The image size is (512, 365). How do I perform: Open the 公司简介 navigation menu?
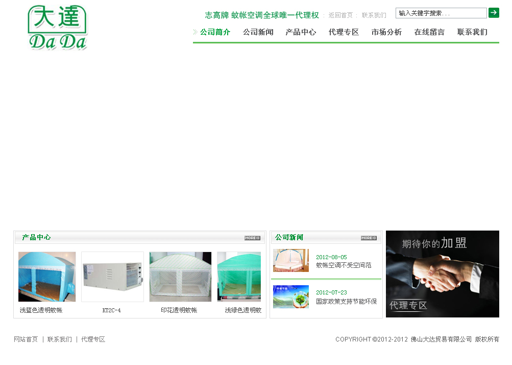(x=215, y=32)
